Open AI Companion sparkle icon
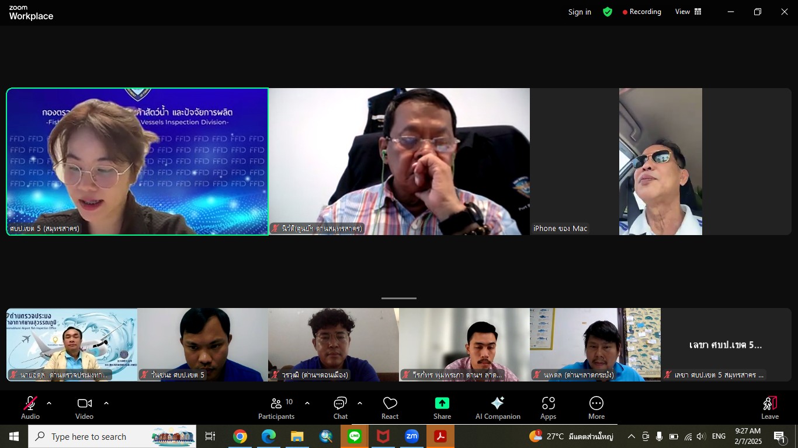Screen dimensions: 798x448 (x=498, y=408)
